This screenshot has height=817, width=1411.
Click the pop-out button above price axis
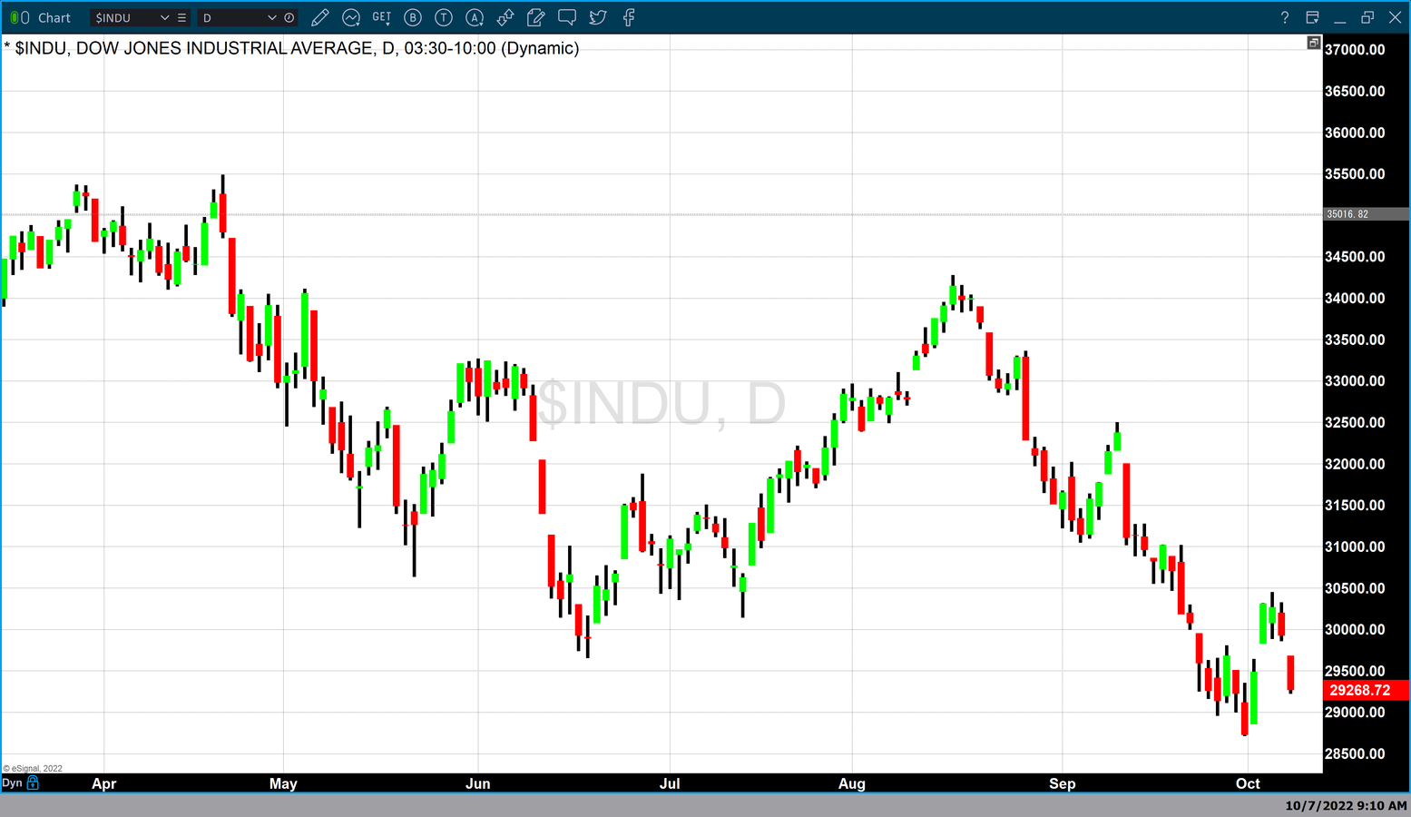pyautogui.click(x=1313, y=43)
